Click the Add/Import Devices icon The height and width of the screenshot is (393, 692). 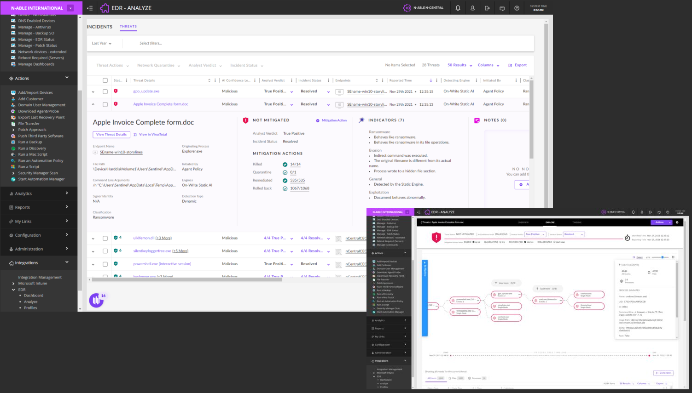tap(13, 93)
